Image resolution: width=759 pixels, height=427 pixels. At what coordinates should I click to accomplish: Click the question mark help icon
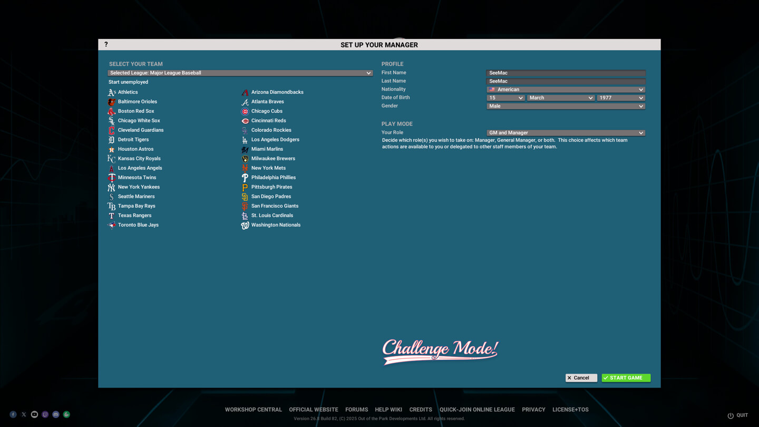tap(106, 45)
